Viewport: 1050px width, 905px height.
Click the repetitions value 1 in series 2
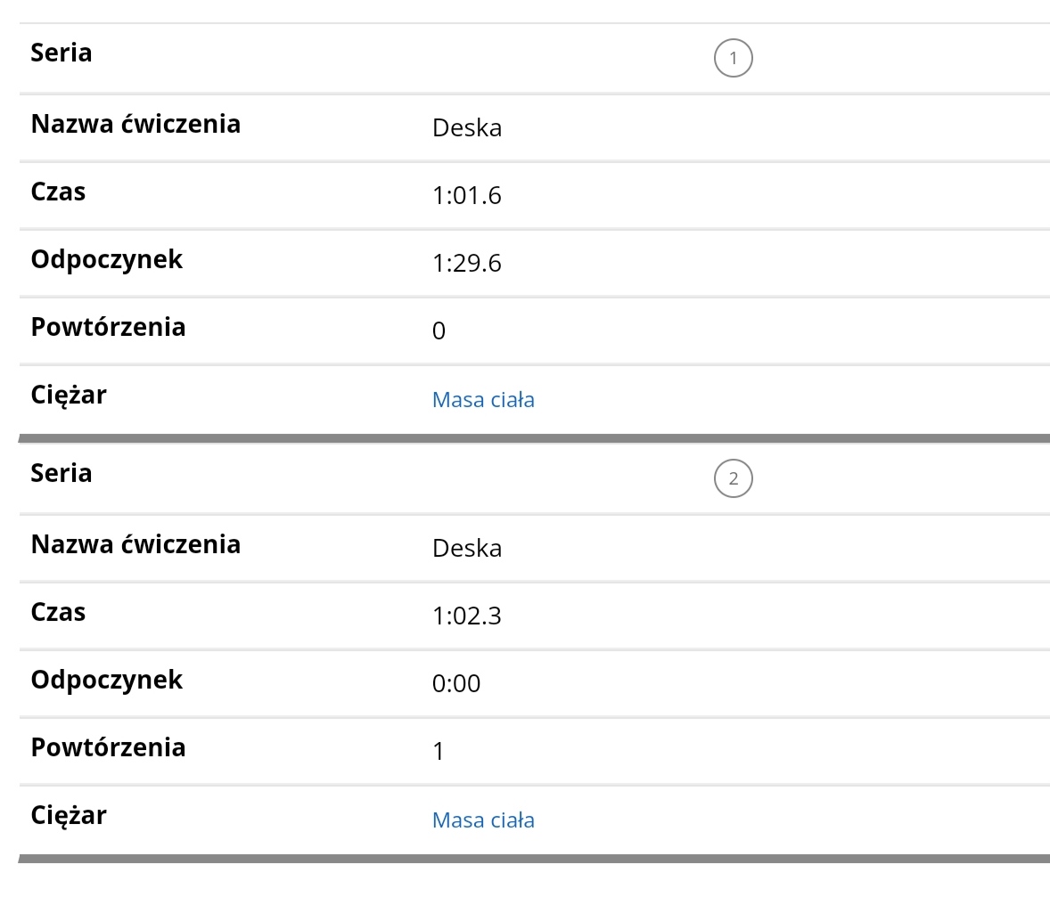(x=439, y=752)
